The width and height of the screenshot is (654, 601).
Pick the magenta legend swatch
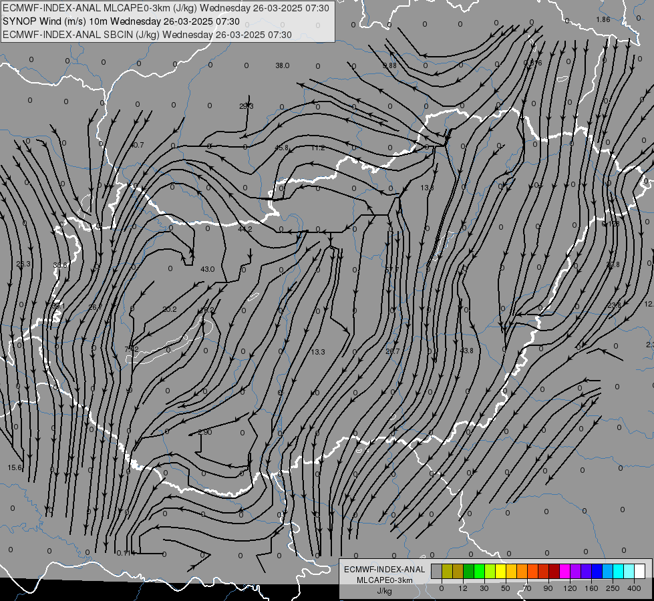(565, 571)
